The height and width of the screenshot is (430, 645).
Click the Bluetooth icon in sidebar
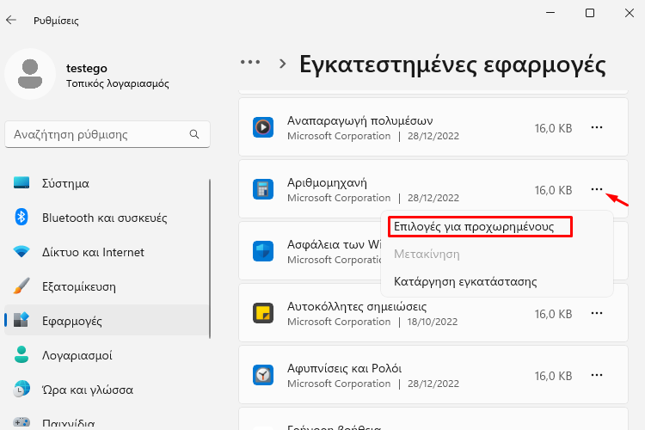coord(21,217)
